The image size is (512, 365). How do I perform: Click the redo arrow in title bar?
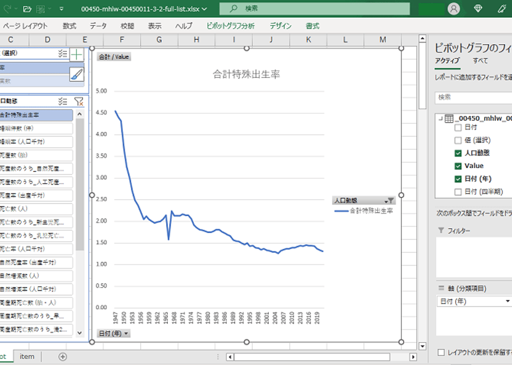pos(8,9)
